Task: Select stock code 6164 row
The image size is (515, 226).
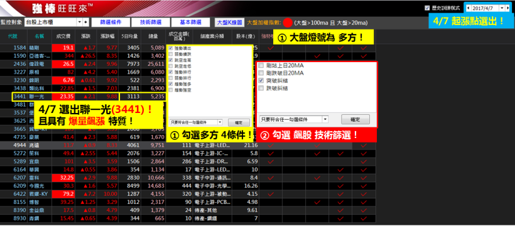Action: pyautogui.click(x=188, y=169)
